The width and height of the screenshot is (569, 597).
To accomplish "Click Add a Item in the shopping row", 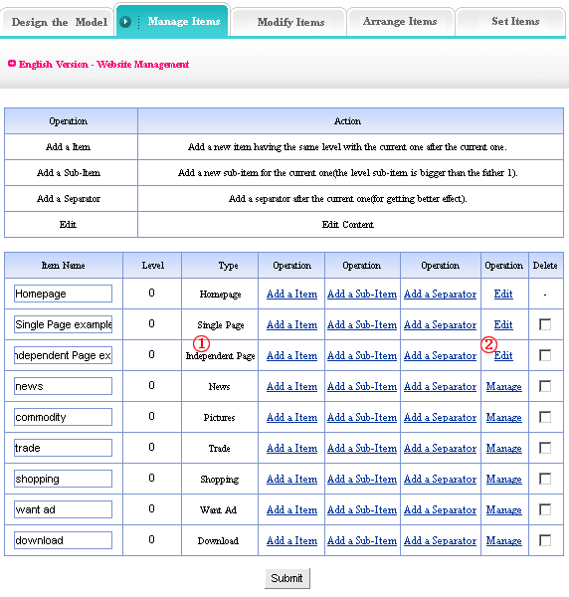I will pos(291,479).
